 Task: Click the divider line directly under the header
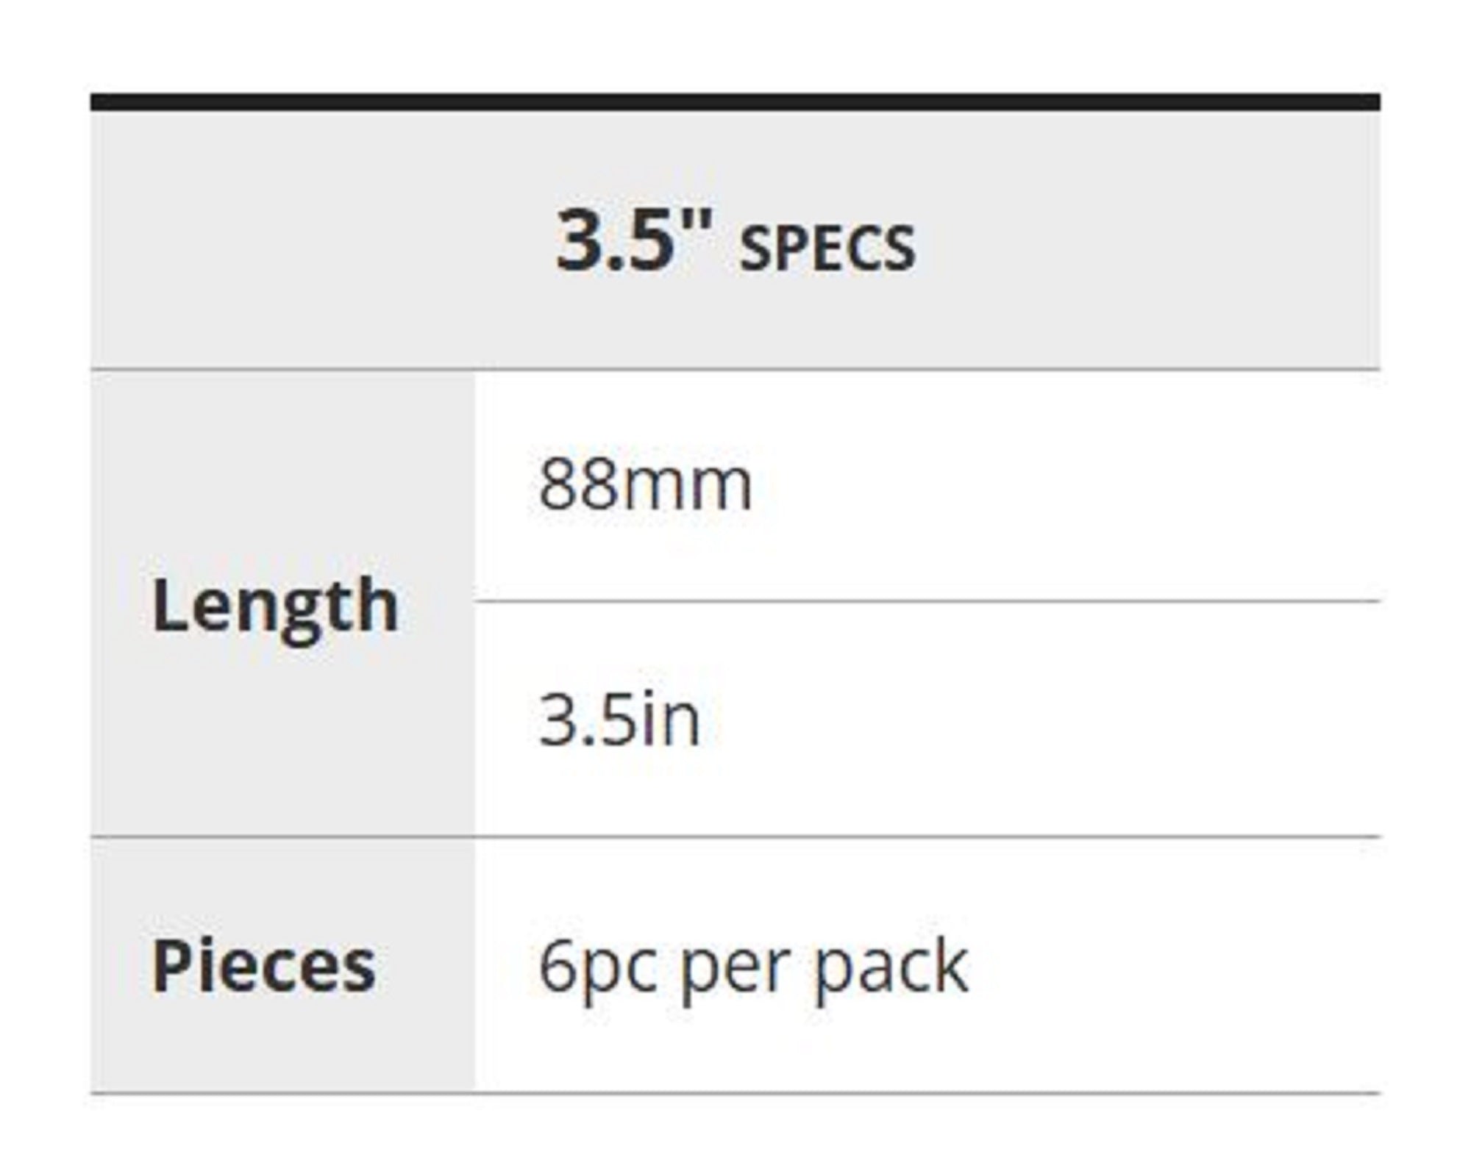[x=735, y=369]
